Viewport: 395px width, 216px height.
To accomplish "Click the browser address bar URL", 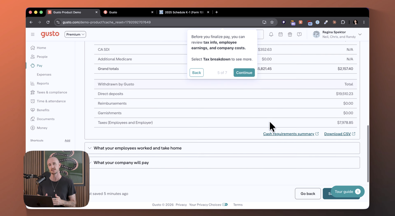I will (x=106, y=22).
